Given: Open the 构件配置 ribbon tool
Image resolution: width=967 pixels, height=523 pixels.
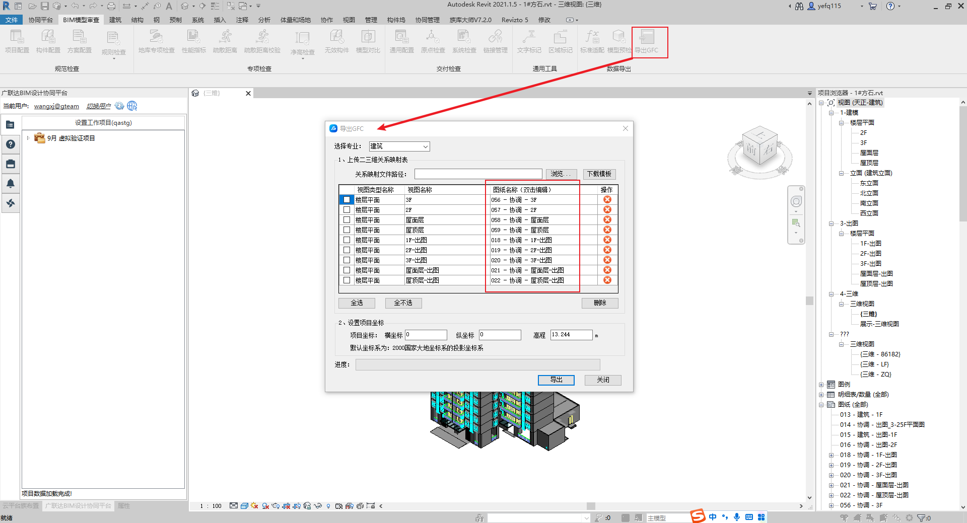Looking at the screenshot, I should [48, 41].
